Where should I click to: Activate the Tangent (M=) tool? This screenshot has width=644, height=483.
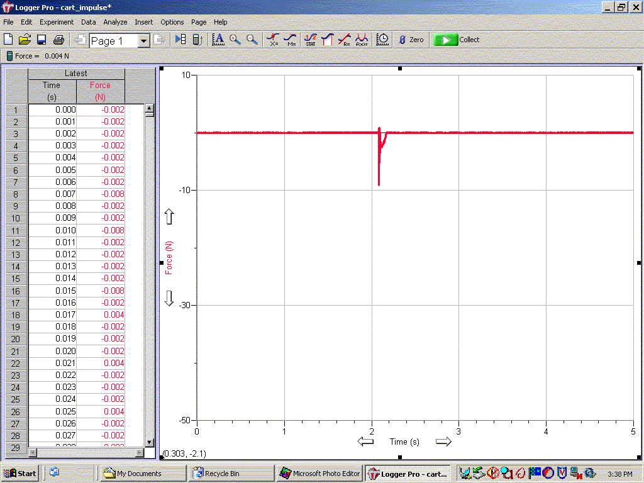click(291, 40)
